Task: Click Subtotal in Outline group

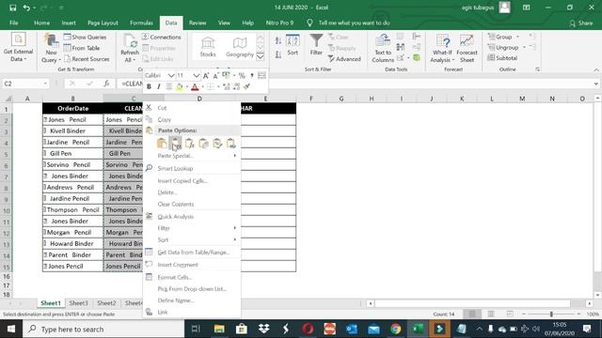Action: pyautogui.click(x=502, y=58)
